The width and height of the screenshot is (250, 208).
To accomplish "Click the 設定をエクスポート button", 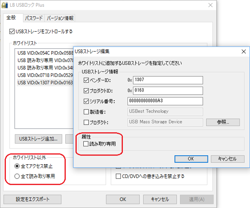I will [x=32, y=199].
